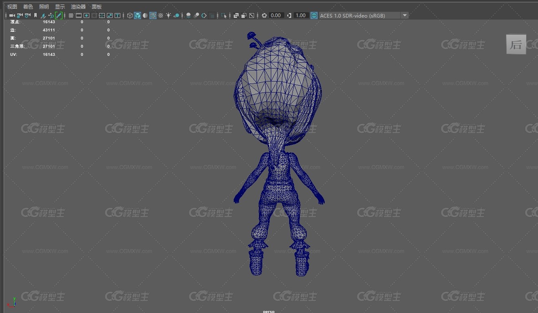Open the 着色 menu

click(x=28, y=7)
